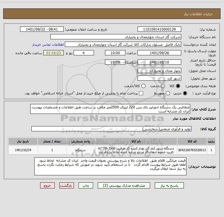Click the unit cell دستگاه
Viewport: 224px width, 217px height.
[x=81, y=150]
